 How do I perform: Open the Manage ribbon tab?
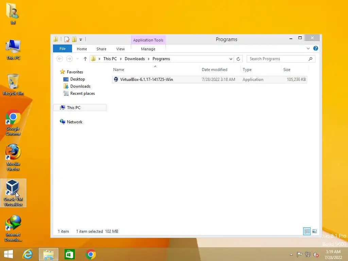pyautogui.click(x=148, y=49)
